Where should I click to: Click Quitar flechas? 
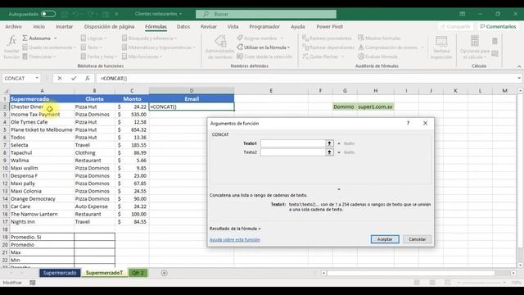(323, 57)
